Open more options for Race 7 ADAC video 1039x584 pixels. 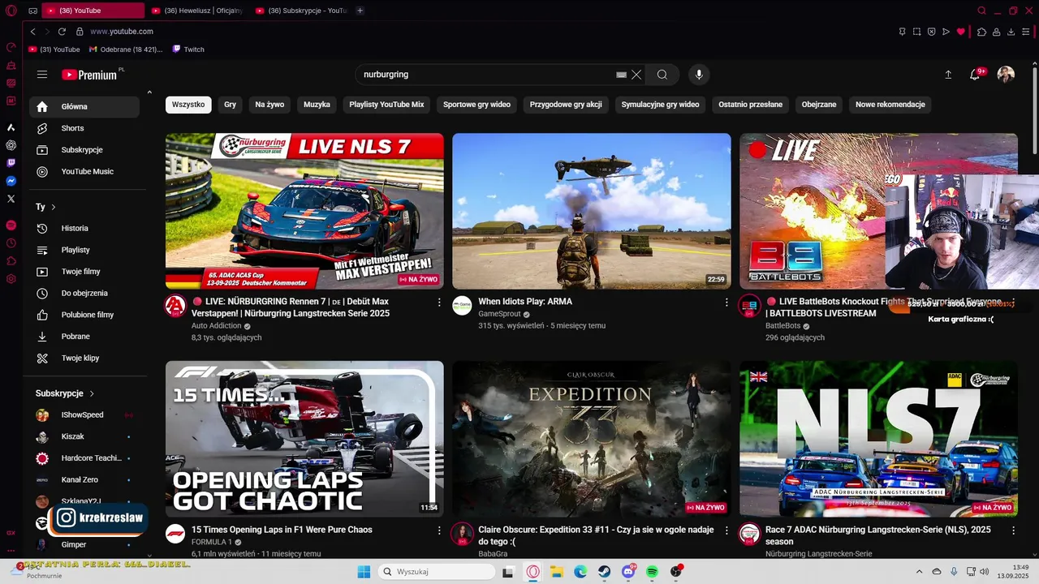pyautogui.click(x=1013, y=530)
